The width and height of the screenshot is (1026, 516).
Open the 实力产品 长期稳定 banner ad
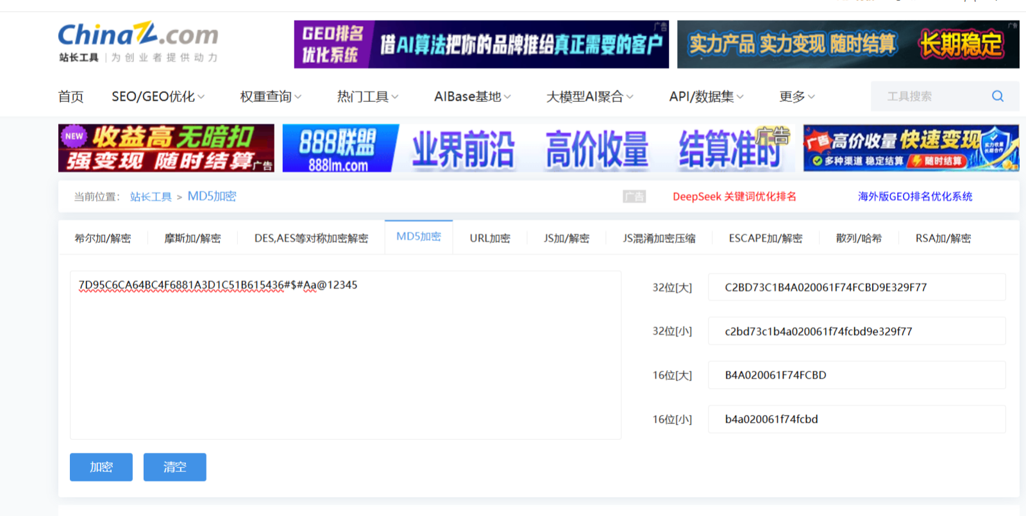[x=848, y=44]
